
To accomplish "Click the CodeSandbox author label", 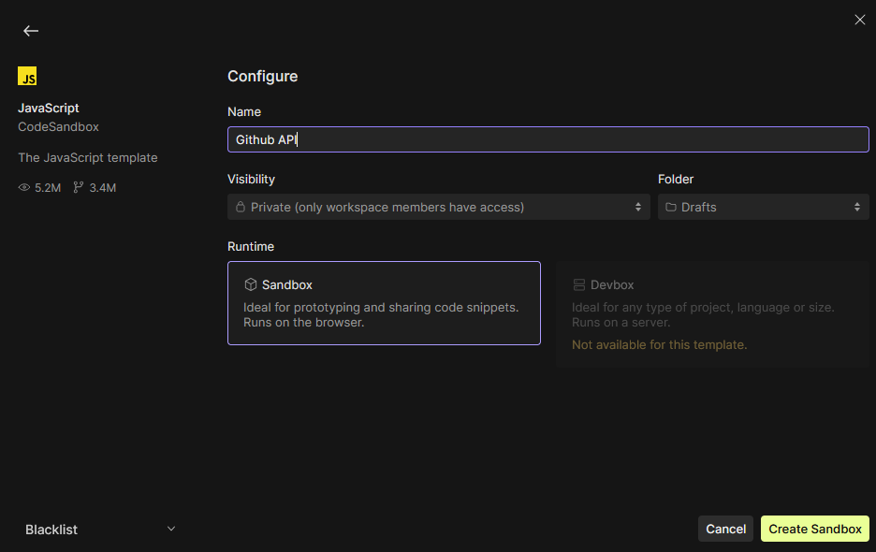I will (x=58, y=126).
